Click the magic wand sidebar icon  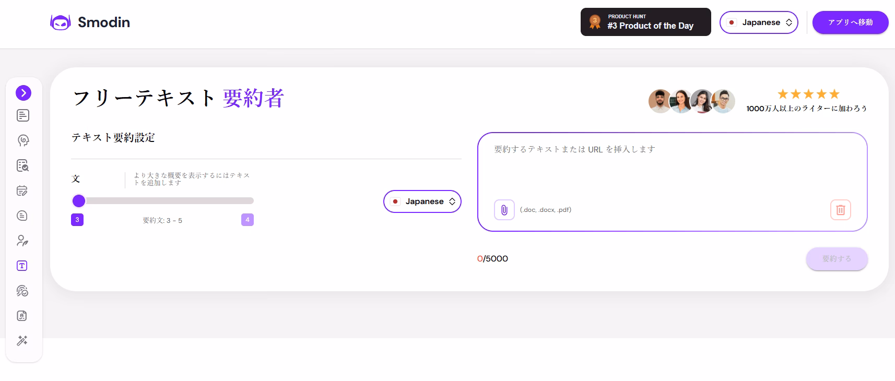[x=22, y=341]
